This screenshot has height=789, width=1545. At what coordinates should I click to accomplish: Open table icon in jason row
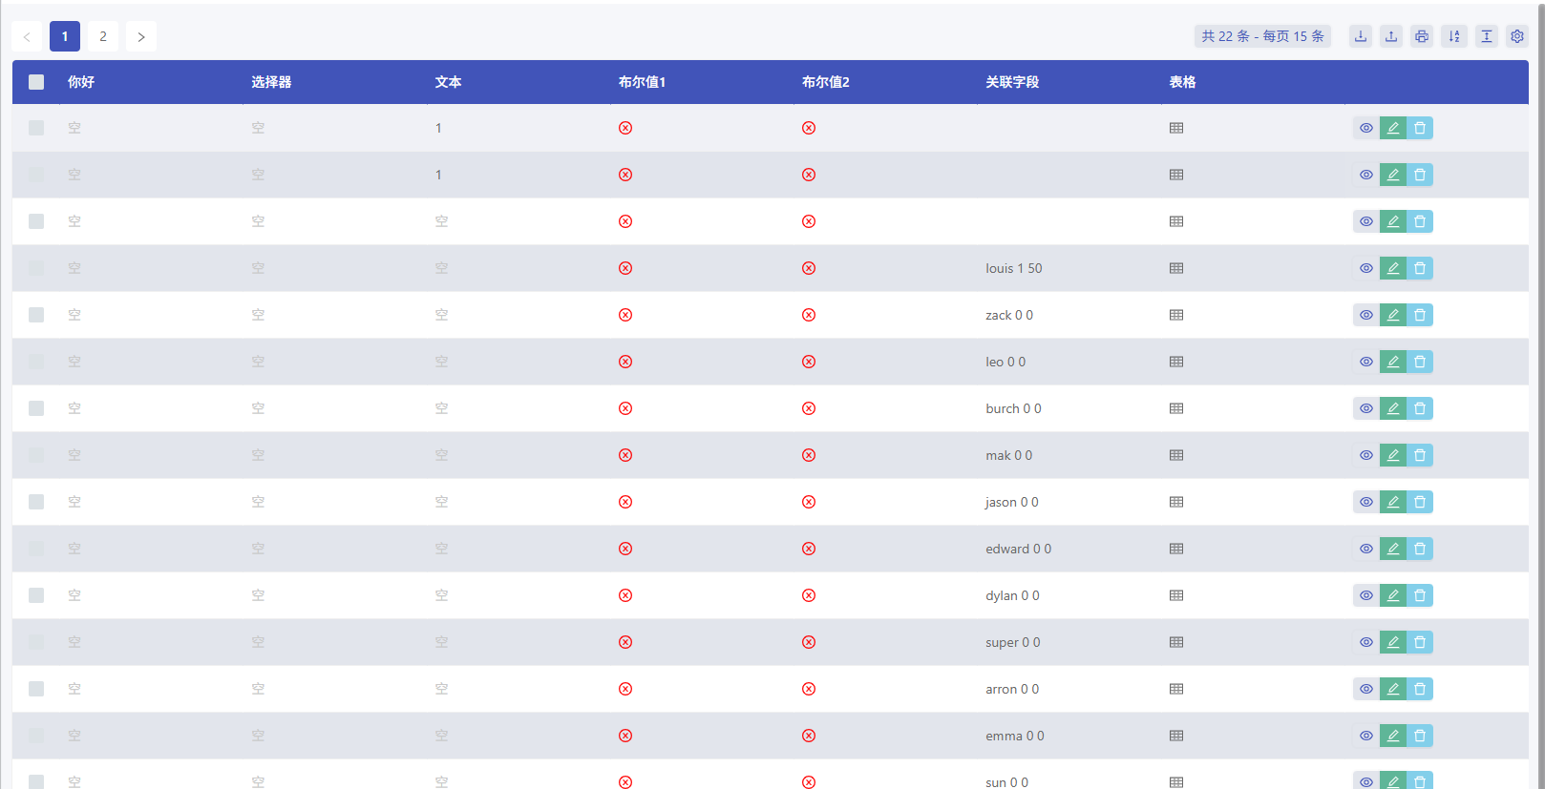pos(1176,502)
